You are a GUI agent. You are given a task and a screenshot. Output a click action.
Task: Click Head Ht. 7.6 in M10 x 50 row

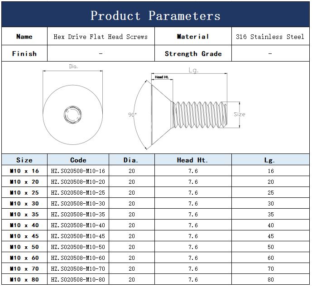pos(193,247)
